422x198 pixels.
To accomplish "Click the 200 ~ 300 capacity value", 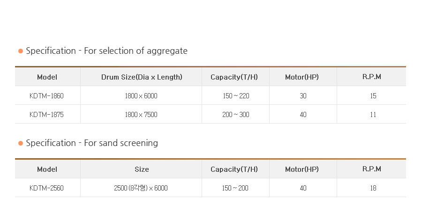I will (236, 115).
